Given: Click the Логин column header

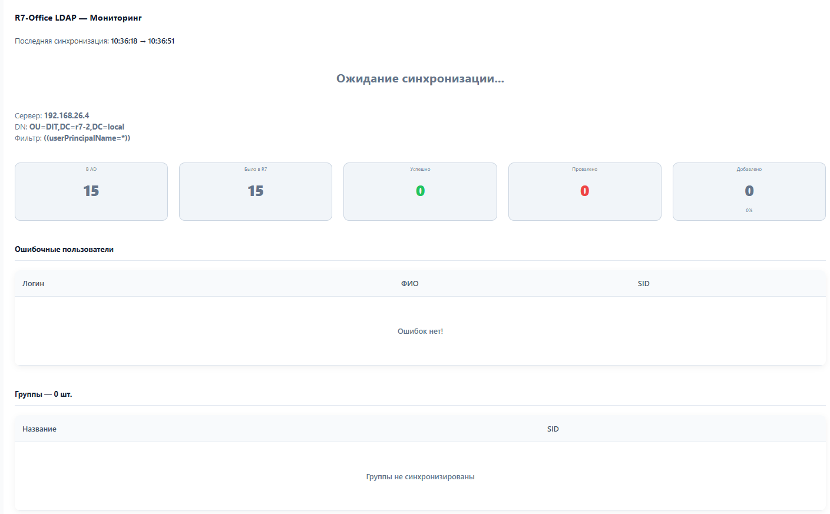Looking at the screenshot, I should tap(34, 284).
